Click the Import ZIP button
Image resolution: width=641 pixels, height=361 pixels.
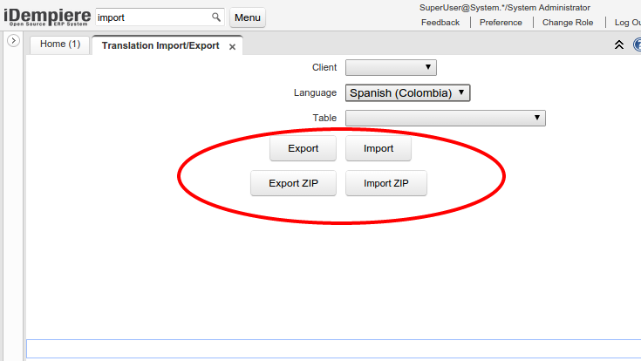pos(385,183)
